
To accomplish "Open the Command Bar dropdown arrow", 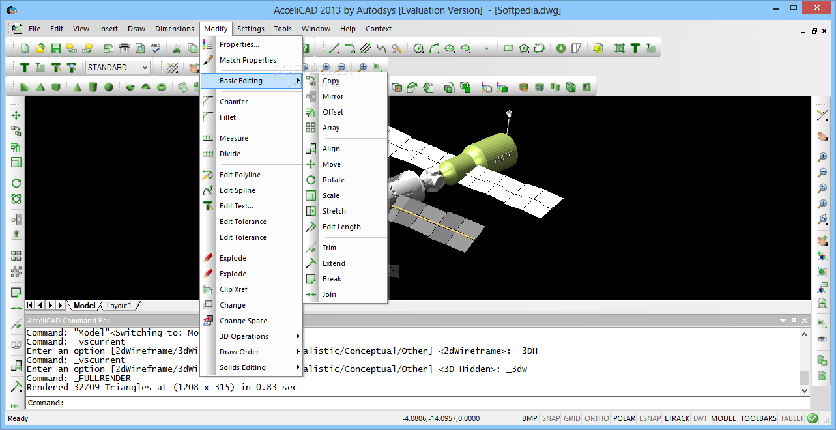I will coord(783,321).
